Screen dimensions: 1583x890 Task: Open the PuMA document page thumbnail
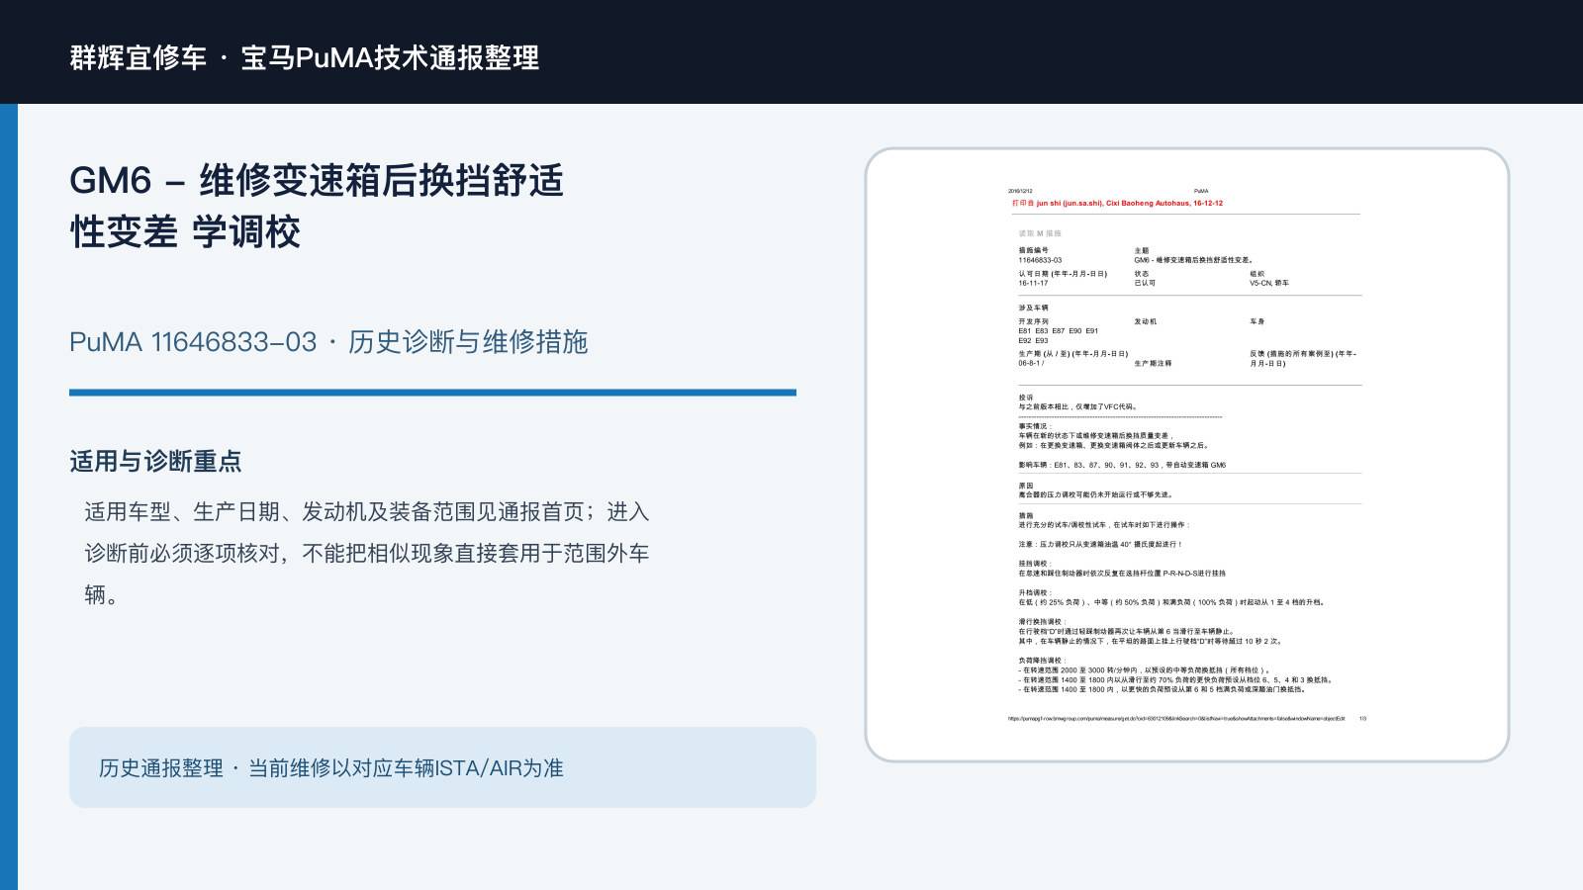coord(1187,455)
